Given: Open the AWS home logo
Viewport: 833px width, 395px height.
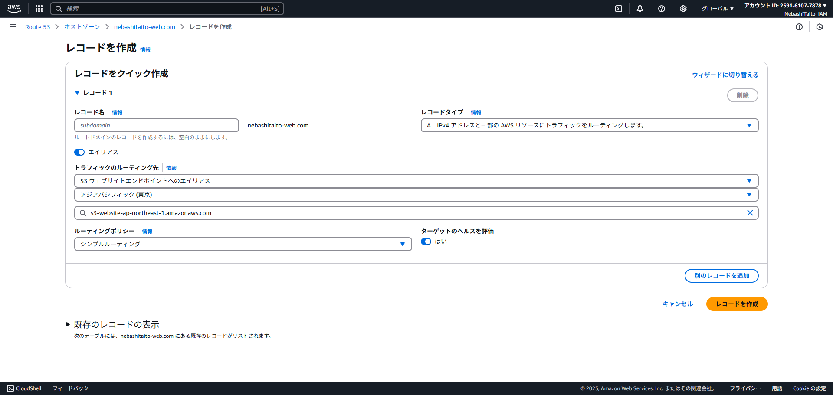Looking at the screenshot, I should 14,9.
